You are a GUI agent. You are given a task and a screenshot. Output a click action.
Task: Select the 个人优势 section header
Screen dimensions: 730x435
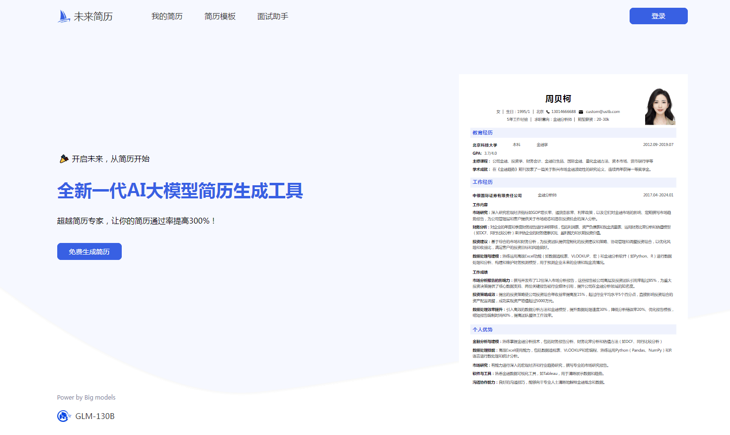coord(483,330)
